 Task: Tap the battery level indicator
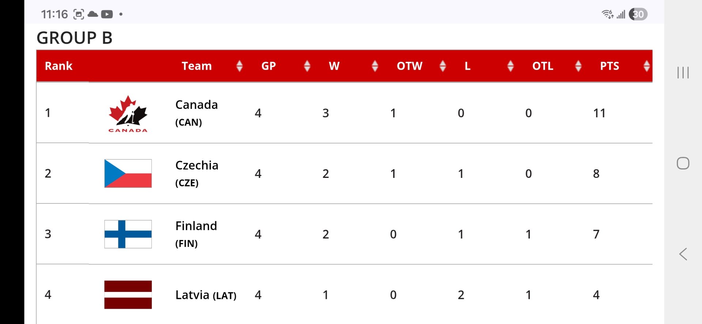[x=638, y=14]
